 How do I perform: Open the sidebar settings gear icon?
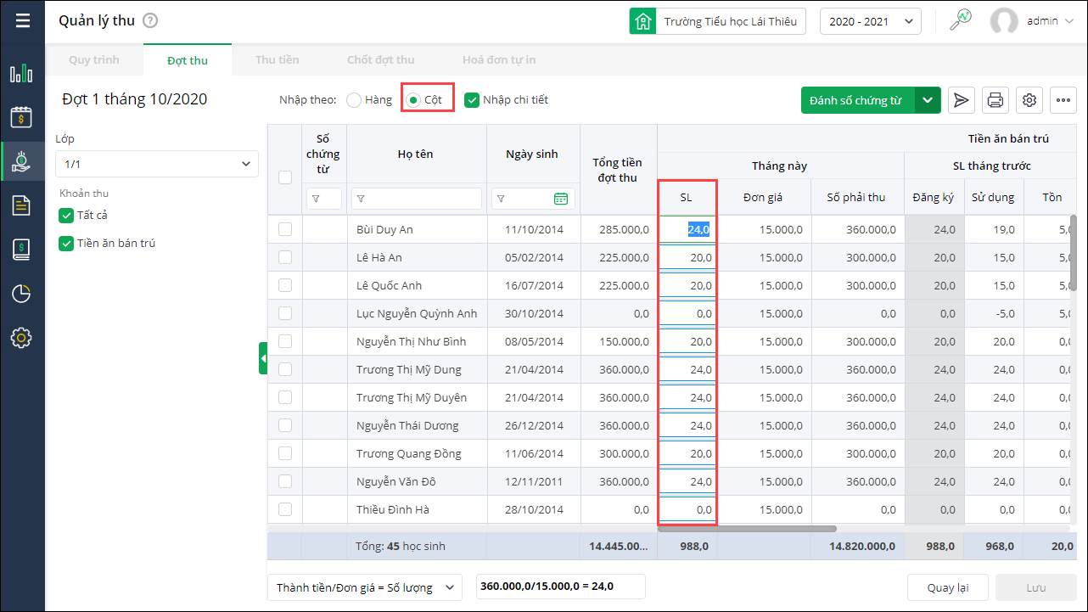21,338
